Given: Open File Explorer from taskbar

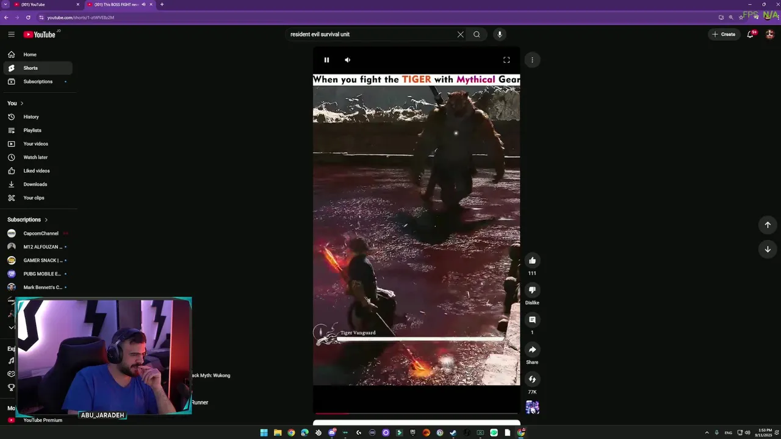Looking at the screenshot, I should (278, 433).
